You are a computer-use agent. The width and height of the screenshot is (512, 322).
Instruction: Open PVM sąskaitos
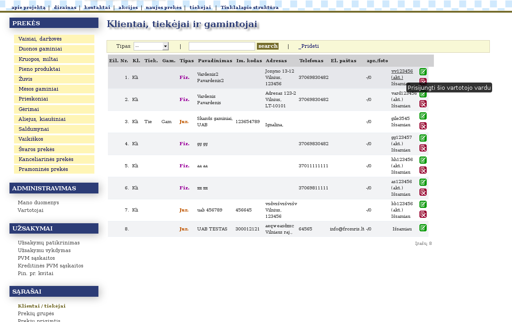pos(36,258)
